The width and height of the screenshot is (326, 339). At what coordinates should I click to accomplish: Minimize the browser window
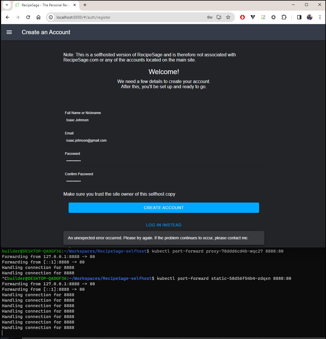(x=293, y=5)
